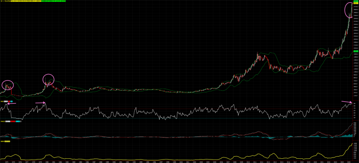Click the MACD indicator label
Screen dimensions: 359x163
3,121
